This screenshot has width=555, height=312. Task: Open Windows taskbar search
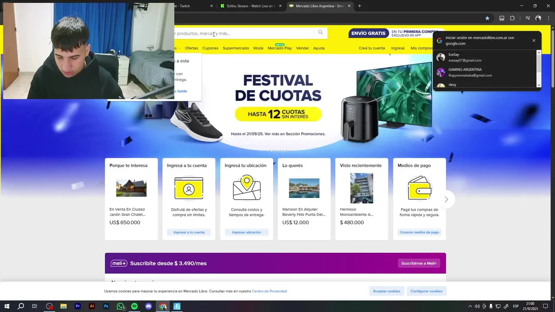pyautogui.click(x=20, y=306)
